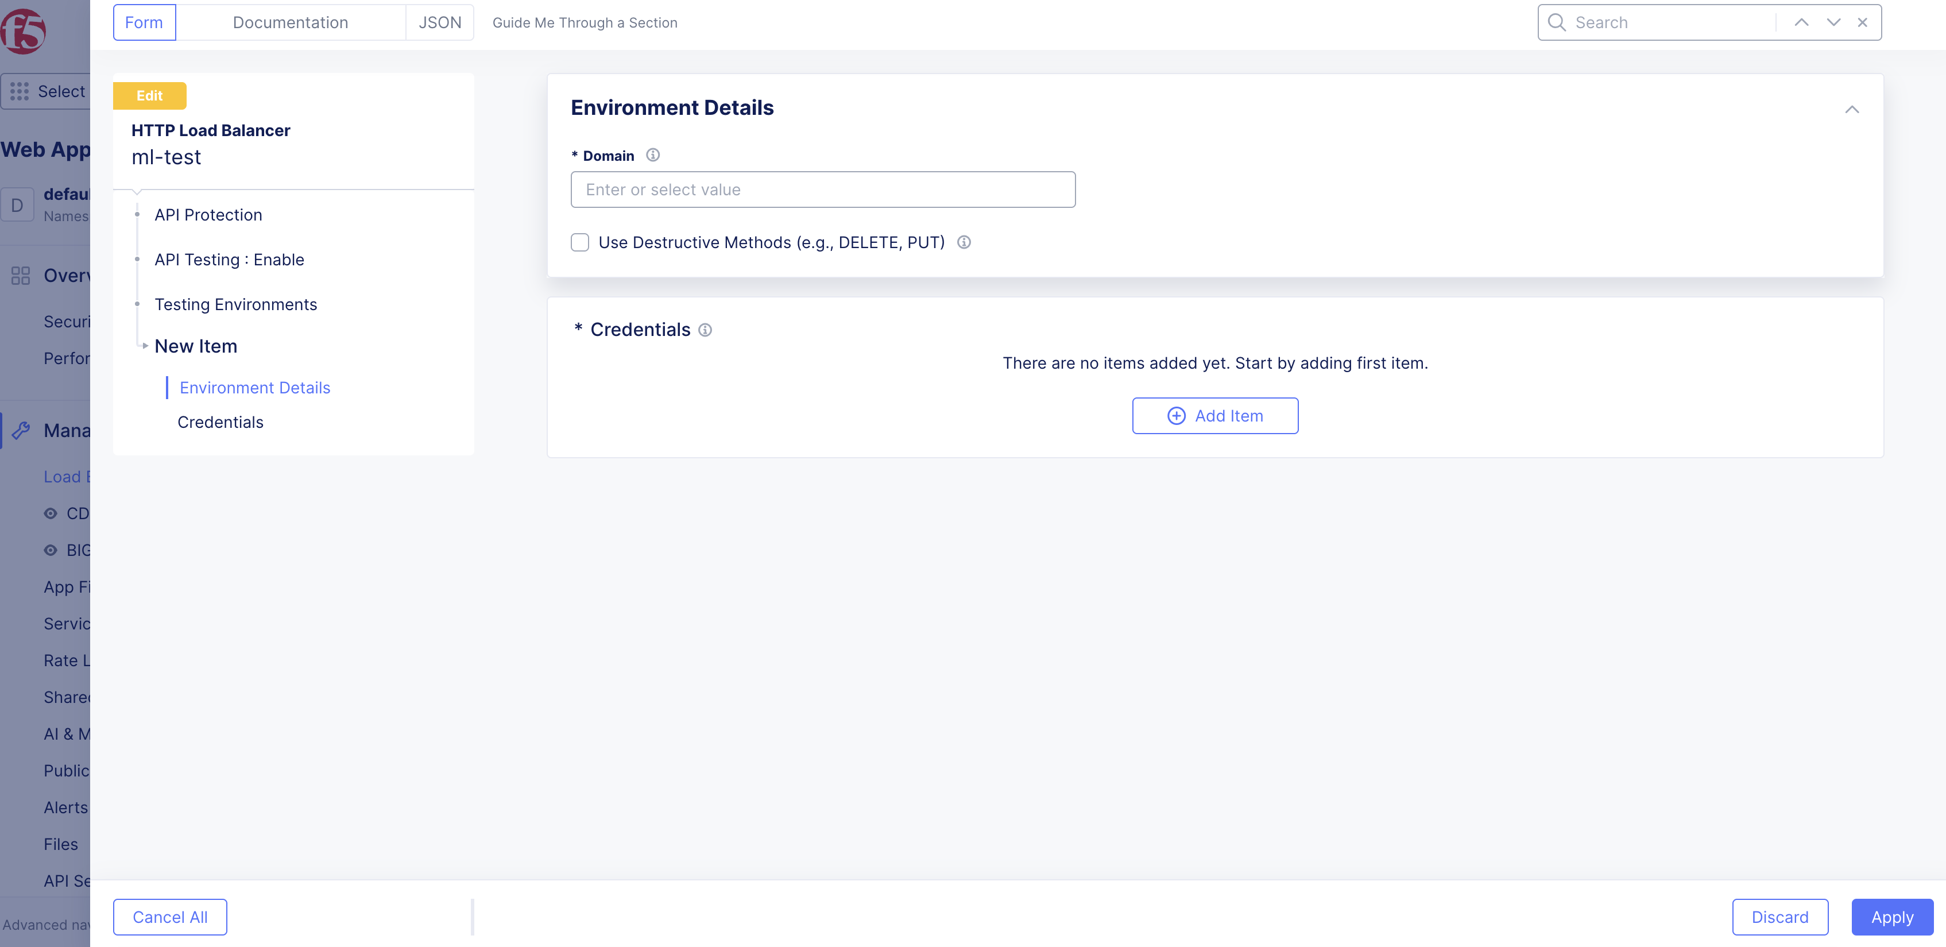Click the grid icon next to Overview

tap(21, 275)
